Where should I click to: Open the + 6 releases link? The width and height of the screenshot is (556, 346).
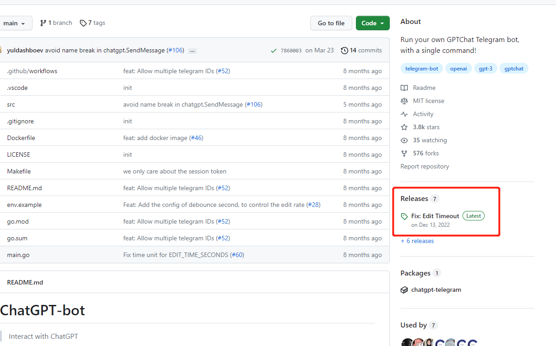click(417, 241)
